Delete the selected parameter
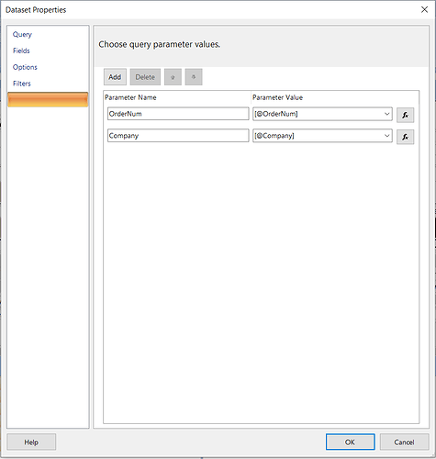The width and height of the screenshot is (436, 459). (x=145, y=77)
